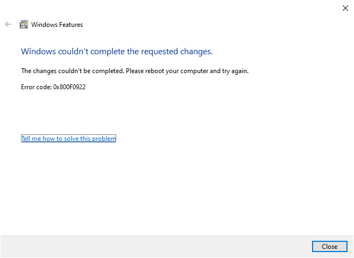Image resolution: width=354 pixels, height=258 pixels.
Task: Click the word 'Features' in the title
Action: click(70, 24)
